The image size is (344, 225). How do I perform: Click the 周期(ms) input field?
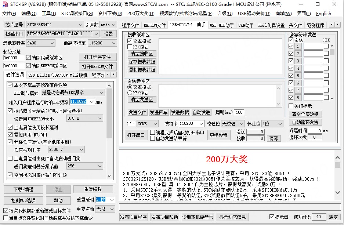coord(239,112)
